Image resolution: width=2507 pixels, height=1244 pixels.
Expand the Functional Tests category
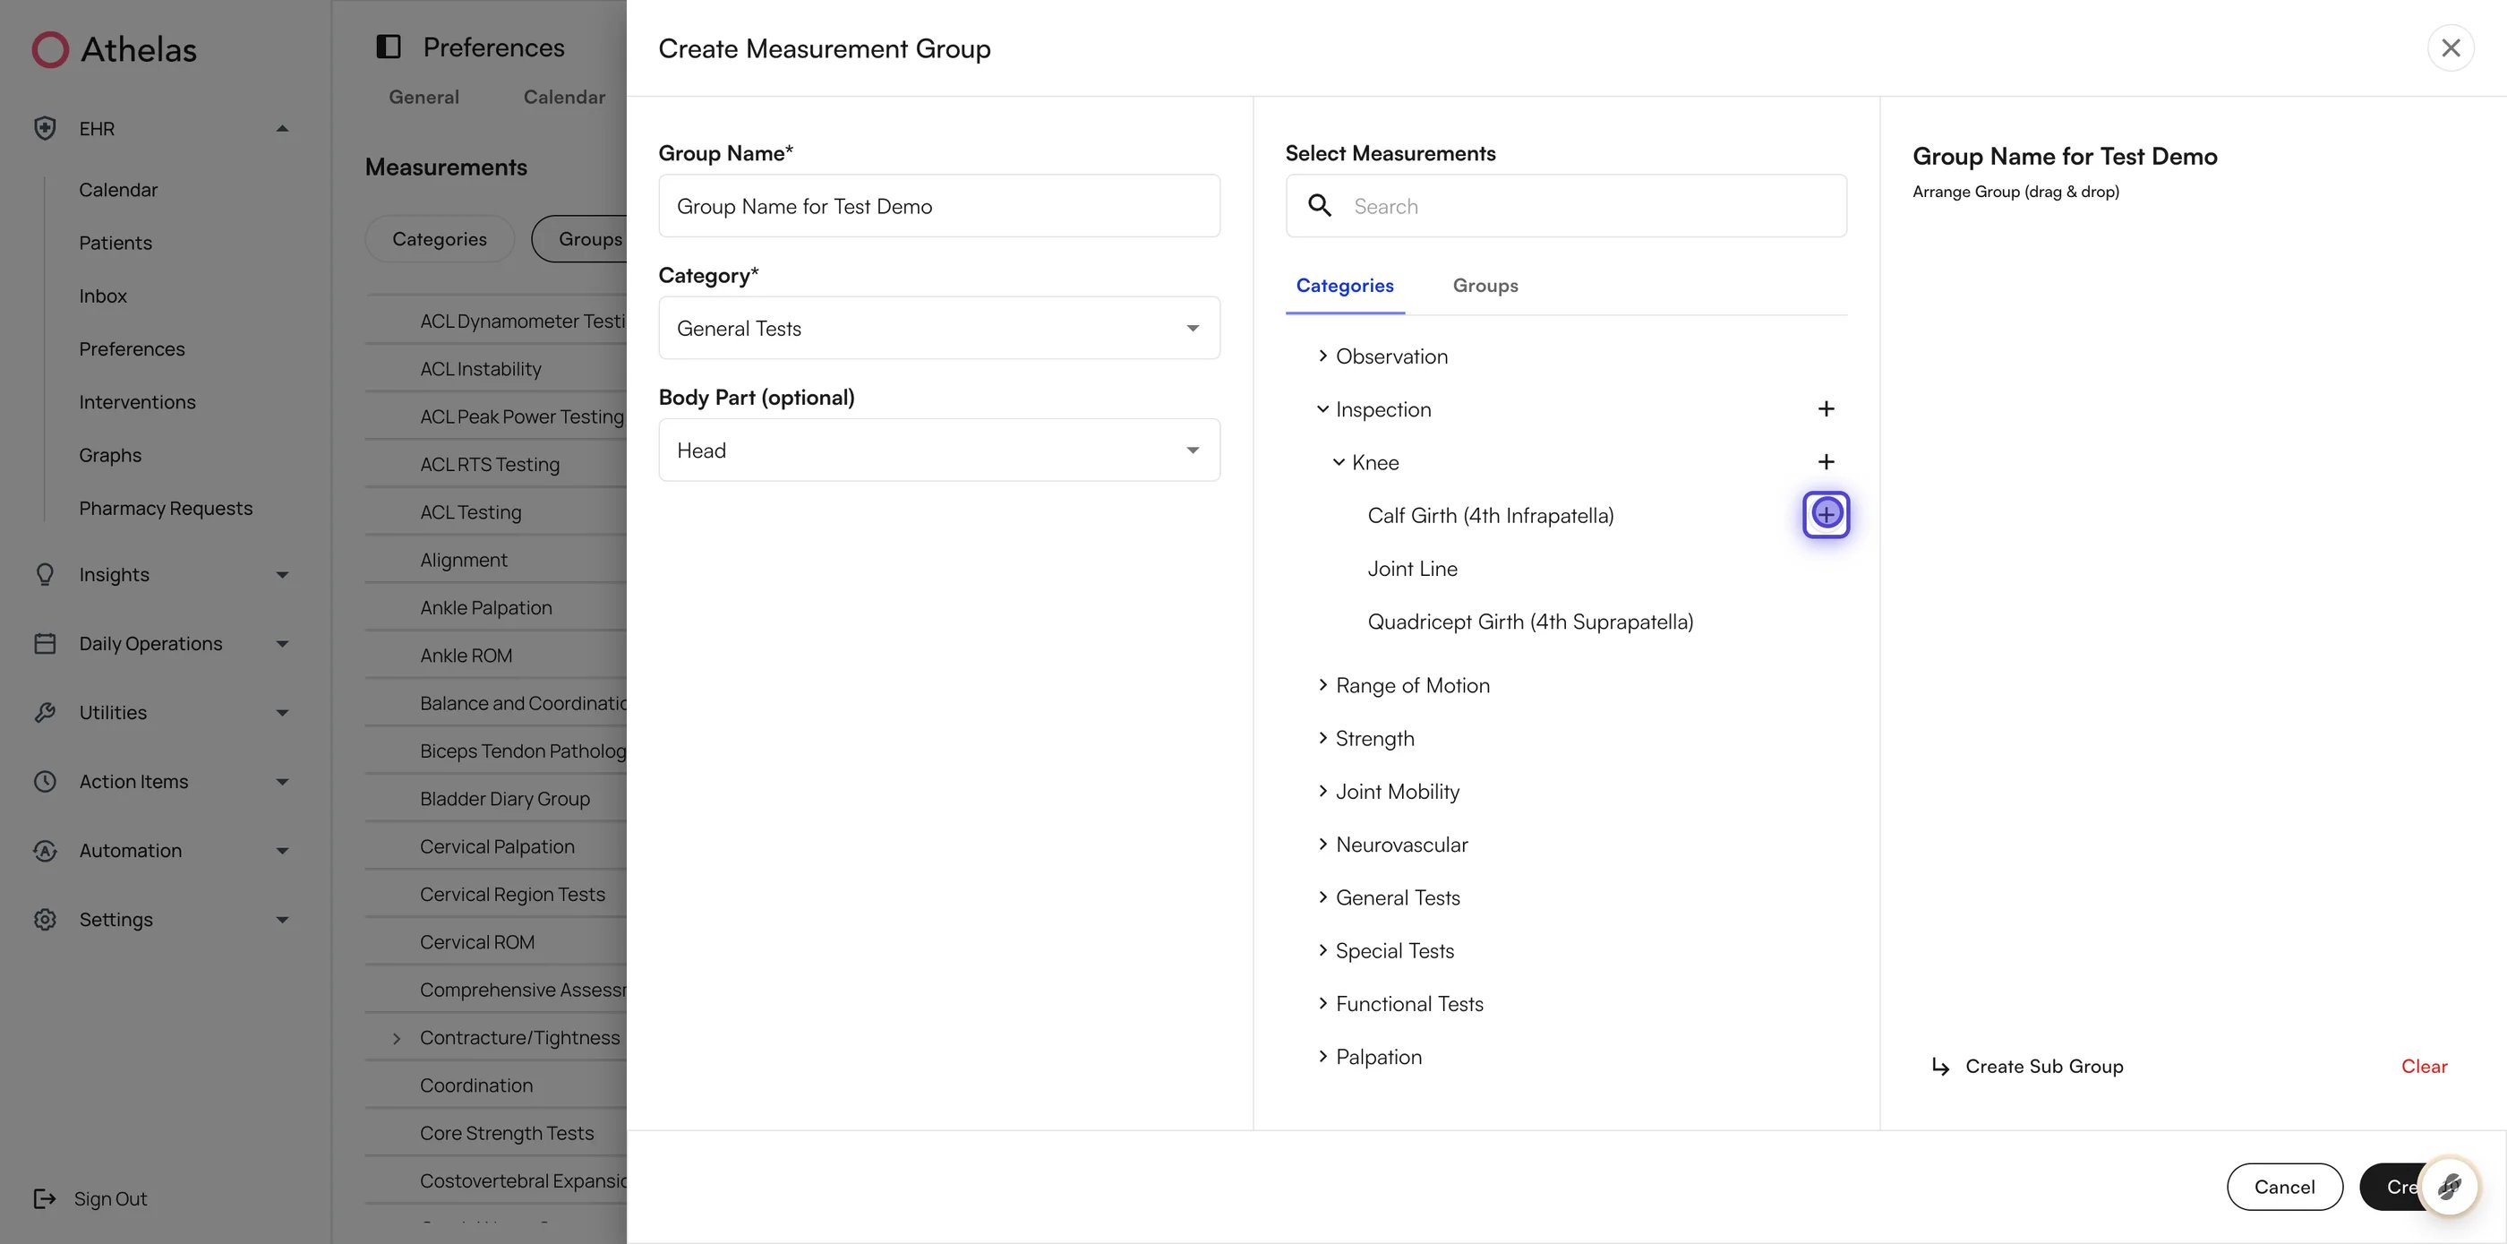click(1322, 1004)
